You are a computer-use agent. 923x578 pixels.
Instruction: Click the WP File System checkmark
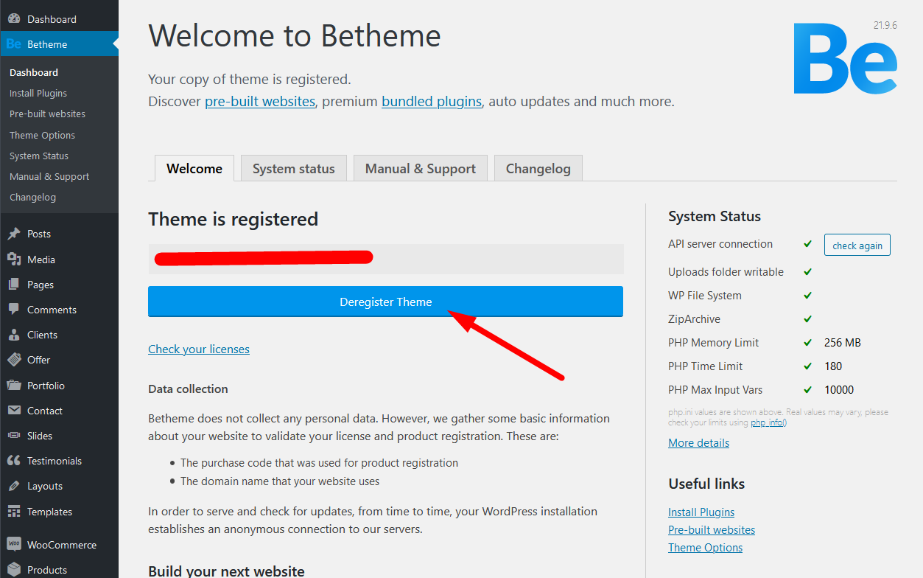coord(808,295)
